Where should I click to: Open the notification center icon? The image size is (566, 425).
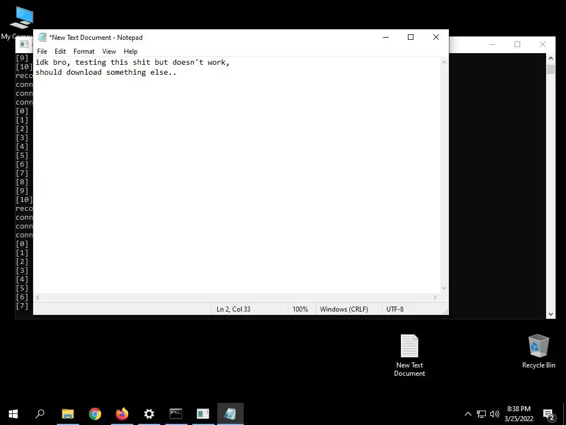click(x=548, y=414)
